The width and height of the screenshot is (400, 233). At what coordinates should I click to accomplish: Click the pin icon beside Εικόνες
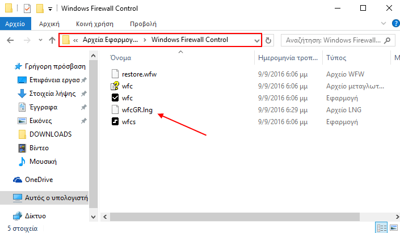tap(83, 121)
